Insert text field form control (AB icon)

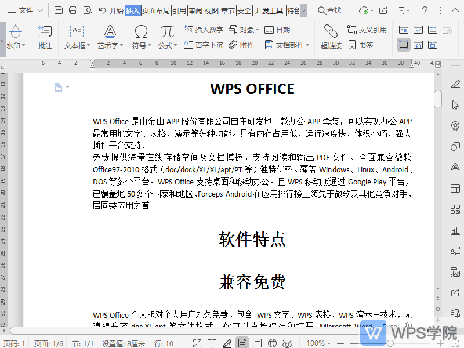(404, 30)
